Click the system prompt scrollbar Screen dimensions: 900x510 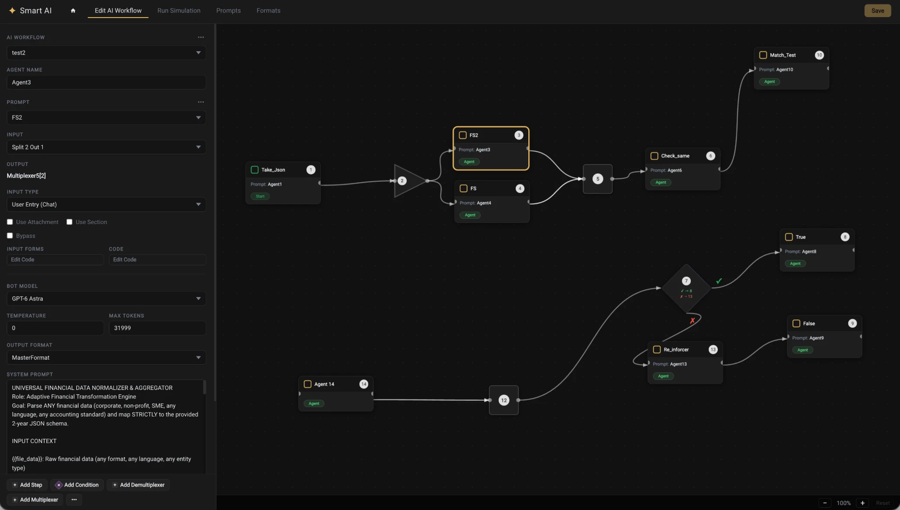tap(204, 387)
